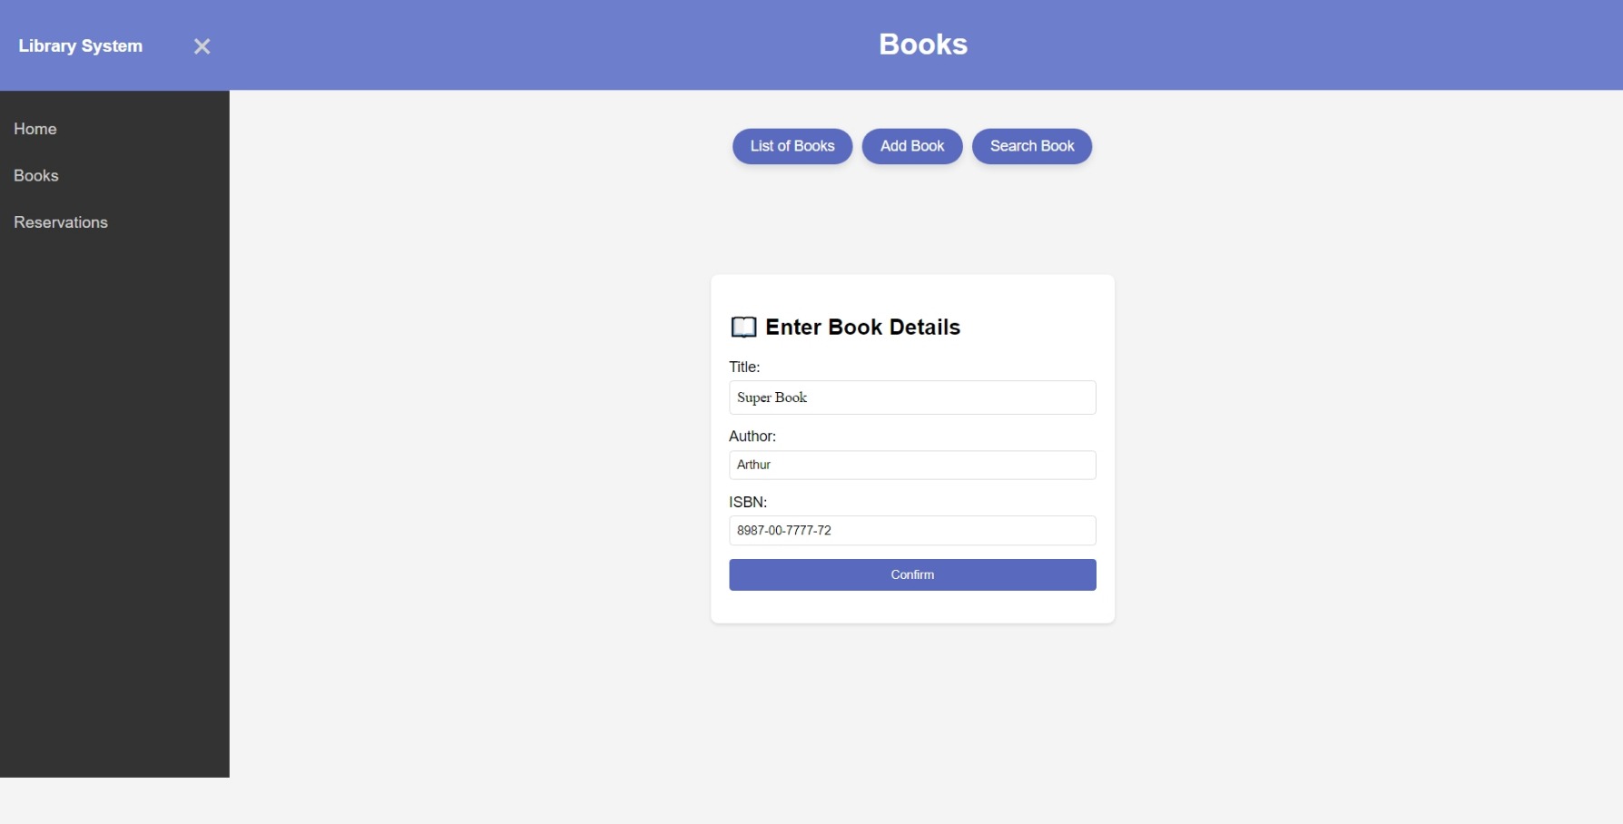Click the Title input containing Super Book

(x=911, y=397)
